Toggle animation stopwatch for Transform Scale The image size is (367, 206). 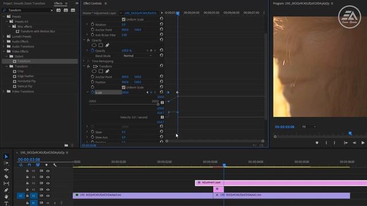[x=92, y=92]
